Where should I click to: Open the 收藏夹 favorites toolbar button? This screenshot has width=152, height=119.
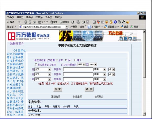pos(64,22)
